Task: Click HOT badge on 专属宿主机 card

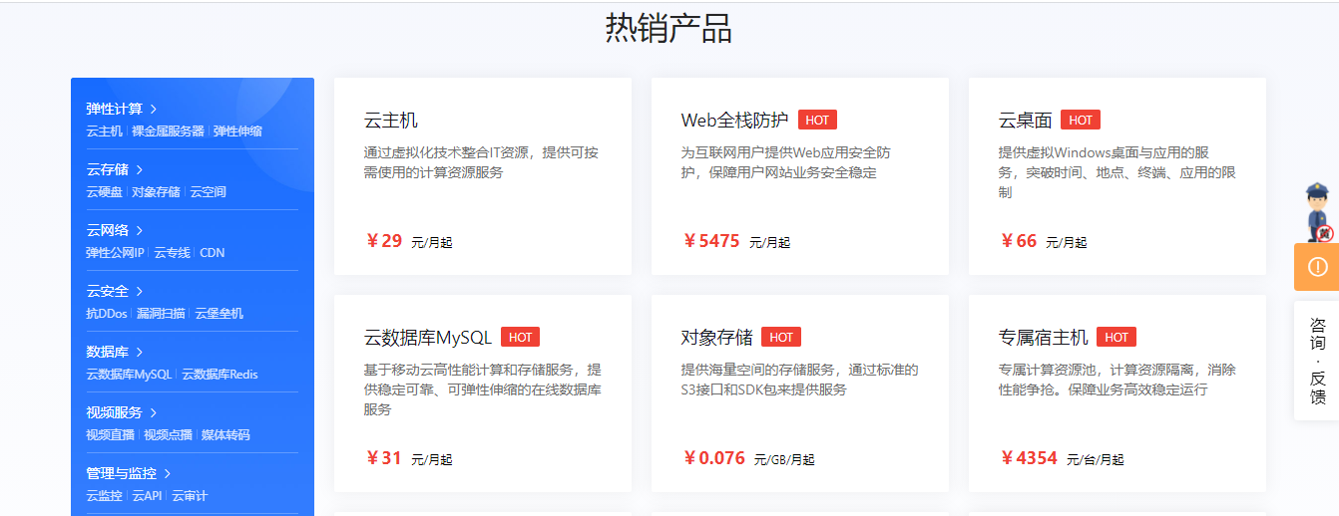Action: (1116, 338)
